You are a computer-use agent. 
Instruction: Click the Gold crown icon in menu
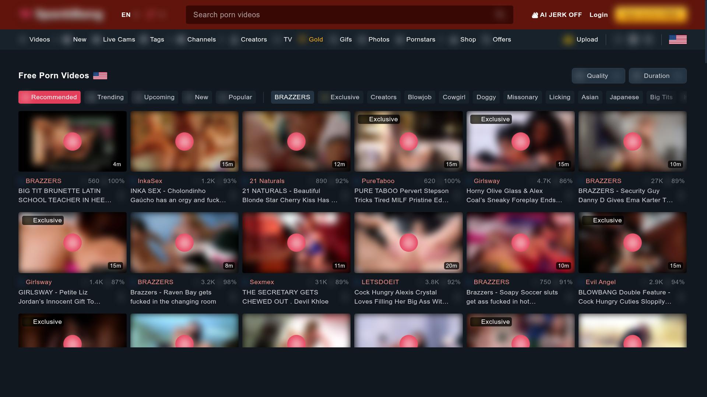tap(302, 39)
